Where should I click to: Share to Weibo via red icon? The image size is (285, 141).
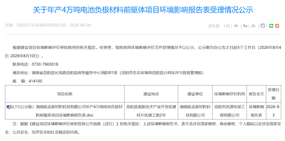click(x=277, y=26)
